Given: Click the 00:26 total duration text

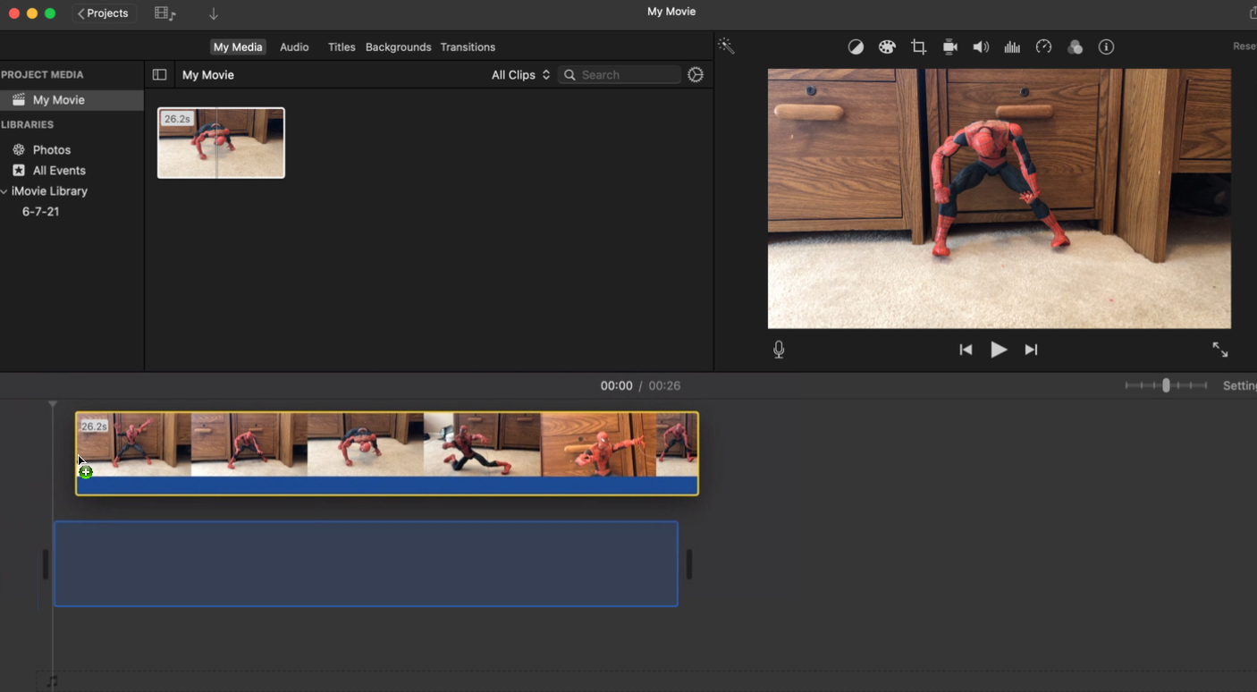Looking at the screenshot, I should [x=664, y=386].
